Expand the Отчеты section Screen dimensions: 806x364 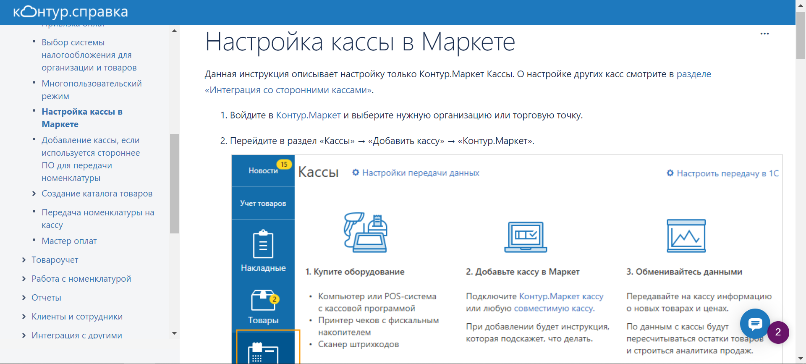(24, 298)
